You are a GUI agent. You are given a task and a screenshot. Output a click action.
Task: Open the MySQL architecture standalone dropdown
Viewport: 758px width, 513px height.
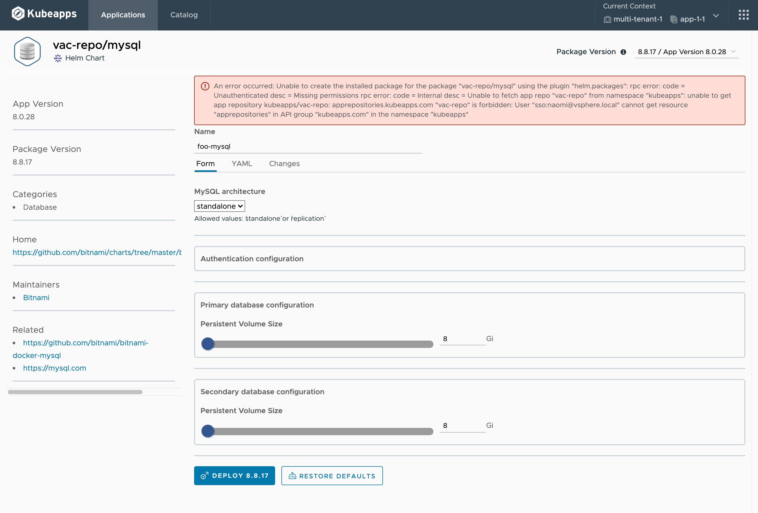(219, 206)
